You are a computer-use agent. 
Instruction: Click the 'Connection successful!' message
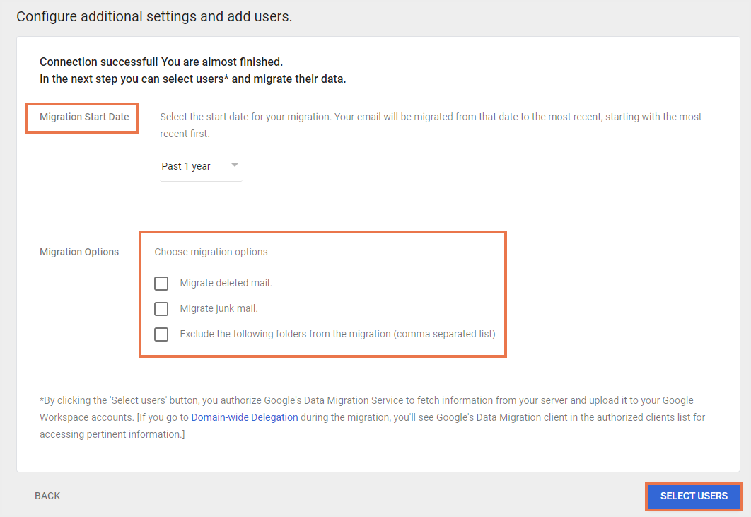[x=161, y=62]
